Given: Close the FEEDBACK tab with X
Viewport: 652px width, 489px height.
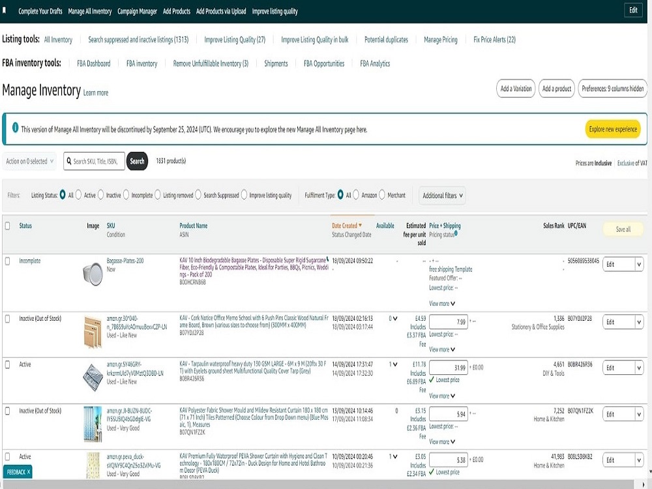Looking at the screenshot, I should pos(29,472).
